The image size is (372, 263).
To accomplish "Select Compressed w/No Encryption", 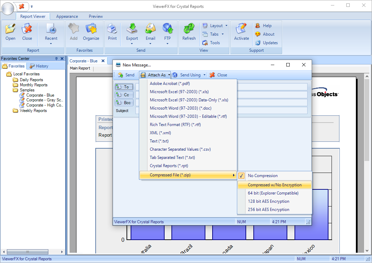I will tap(275, 185).
